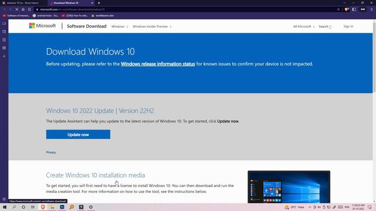Screen dimensions: 376x211
Task: Click the glasses icon in the toolbar
Action: coord(363,9)
